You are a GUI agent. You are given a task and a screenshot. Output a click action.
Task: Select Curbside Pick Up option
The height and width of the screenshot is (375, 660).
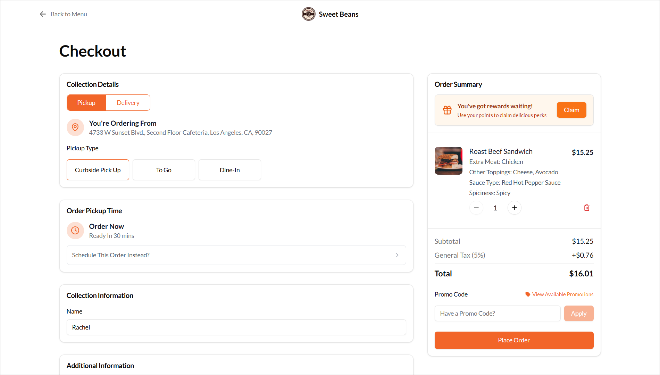tap(98, 170)
